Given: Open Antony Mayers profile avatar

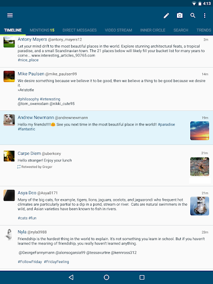Looking at the screenshot, I should click(x=9, y=42).
